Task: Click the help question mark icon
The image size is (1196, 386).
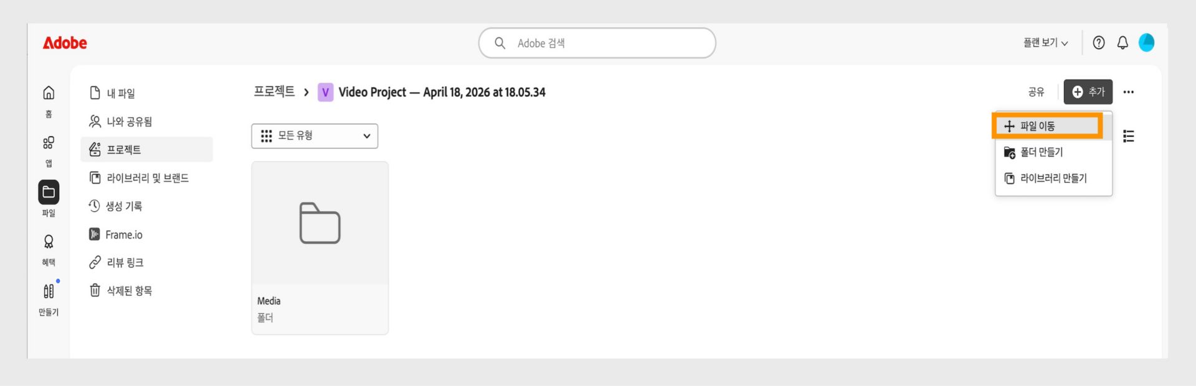Action: click(x=1099, y=43)
